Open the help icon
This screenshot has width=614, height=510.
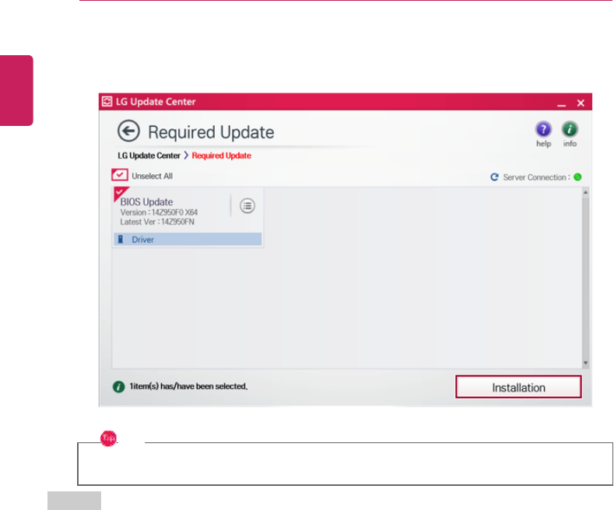pyautogui.click(x=543, y=129)
